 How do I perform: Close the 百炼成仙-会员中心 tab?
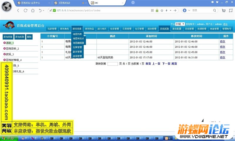(x=49, y=3)
